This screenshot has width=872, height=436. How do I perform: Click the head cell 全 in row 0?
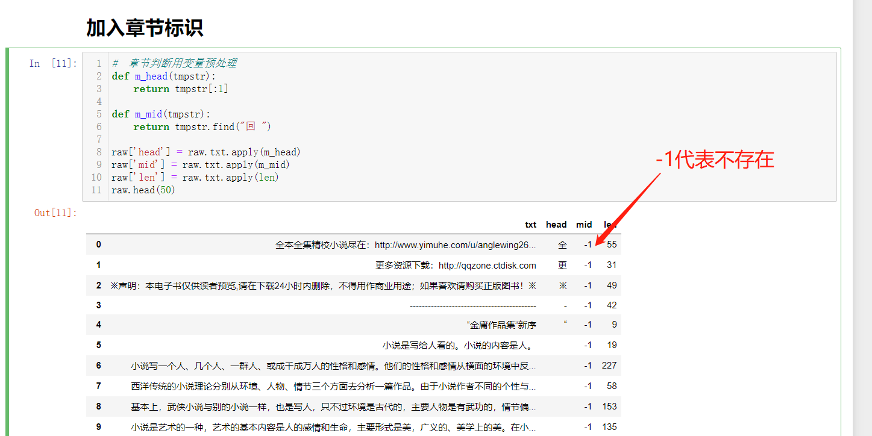[x=562, y=245]
